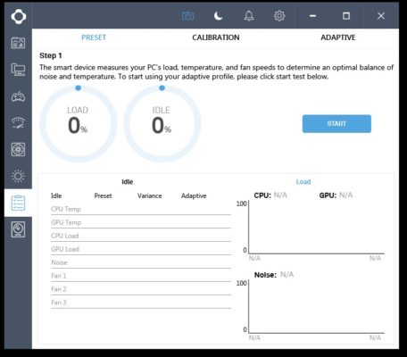Select the Load results tab
Image resolution: width=407 pixels, height=357 pixels.
(303, 182)
